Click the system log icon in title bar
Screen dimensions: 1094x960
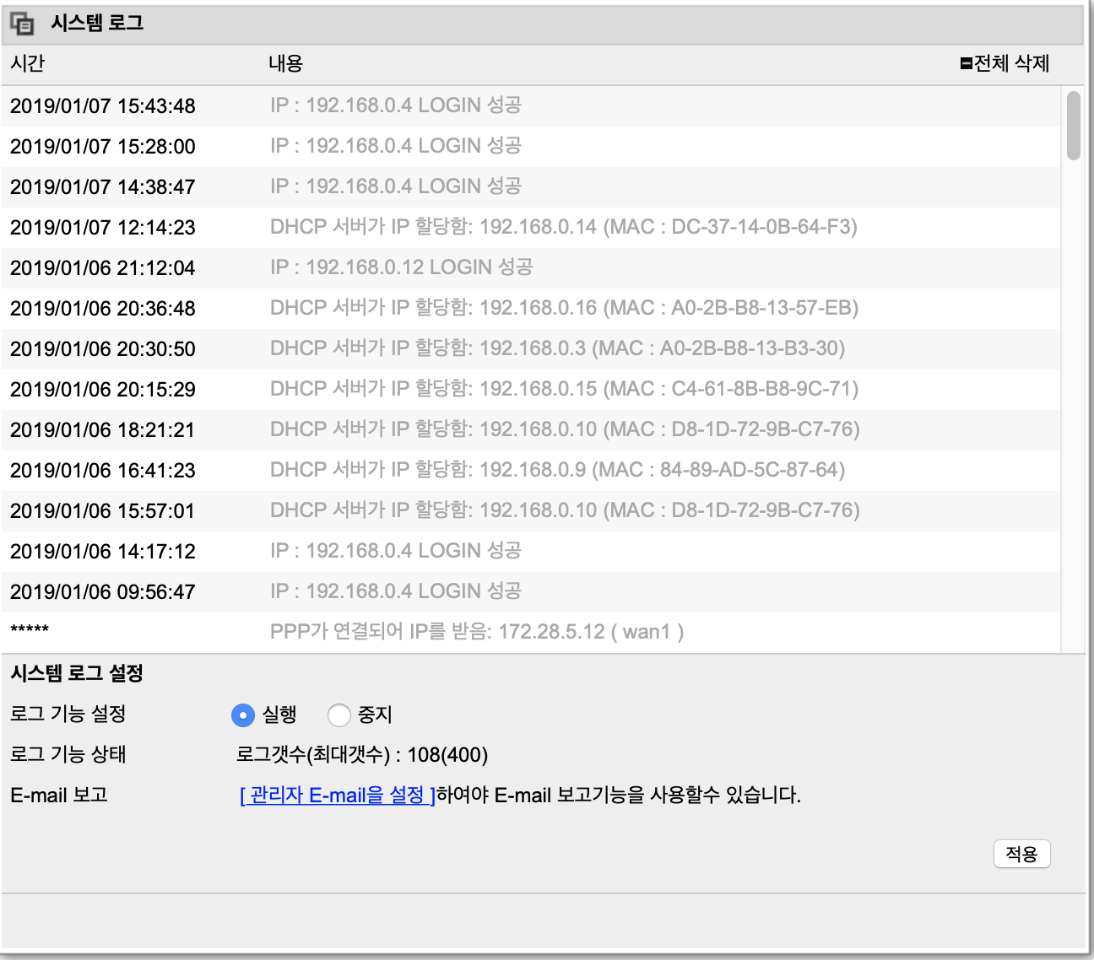[22, 24]
